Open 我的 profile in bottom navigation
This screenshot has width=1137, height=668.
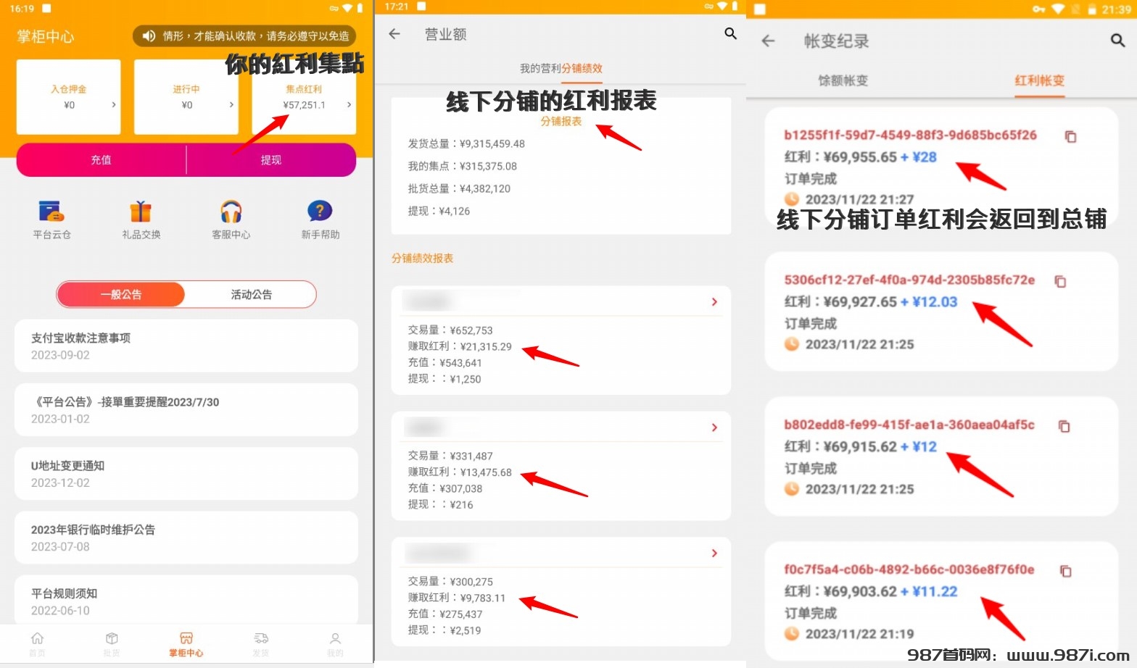[x=335, y=643]
